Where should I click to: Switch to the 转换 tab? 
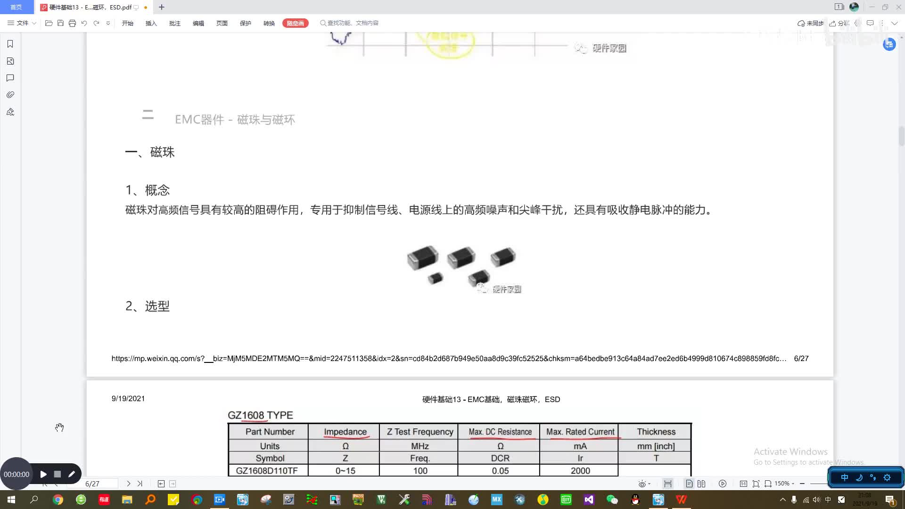[x=269, y=23]
